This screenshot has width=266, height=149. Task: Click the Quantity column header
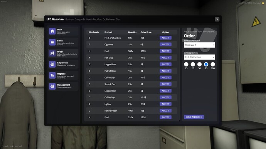[x=132, y=32]
